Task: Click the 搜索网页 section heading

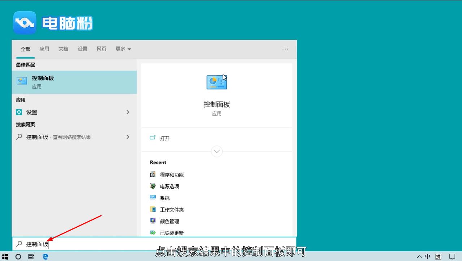Action: pos(25,125)
